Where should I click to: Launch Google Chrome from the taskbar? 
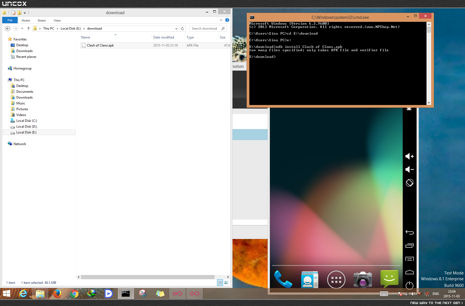tap(74, 294)
